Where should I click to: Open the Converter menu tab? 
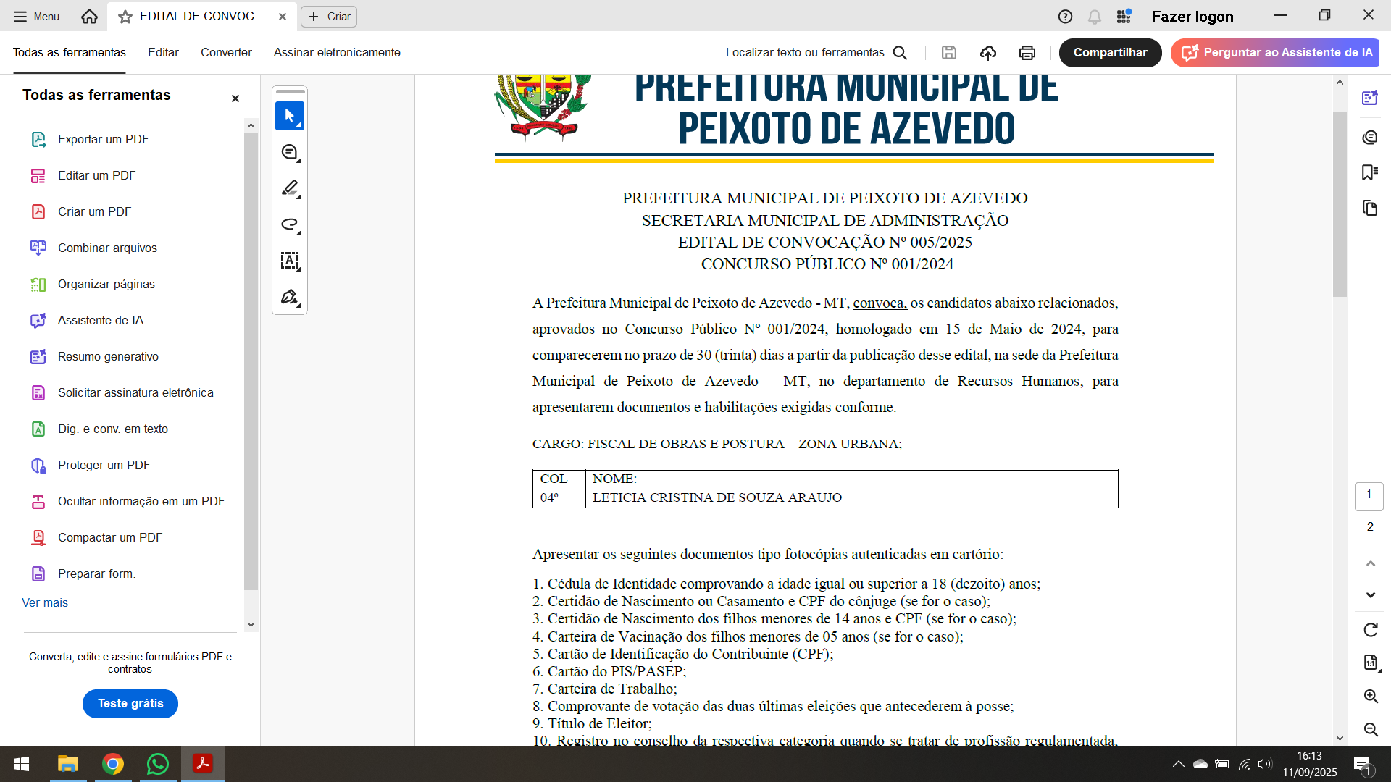(226, 52)
